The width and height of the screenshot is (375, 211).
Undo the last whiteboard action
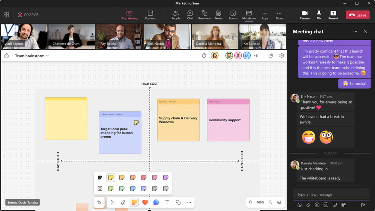pos(99,202)
